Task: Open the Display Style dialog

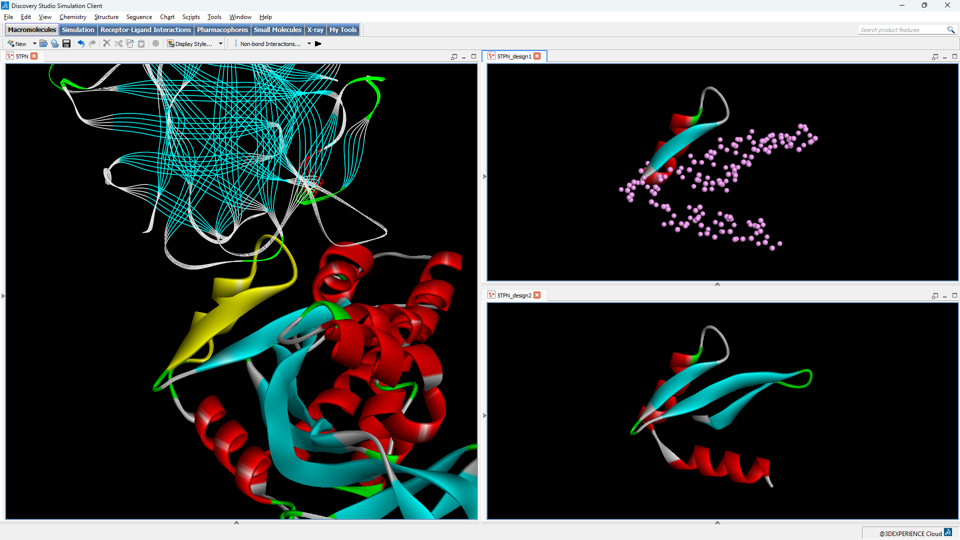Action: tap(192, 43)
